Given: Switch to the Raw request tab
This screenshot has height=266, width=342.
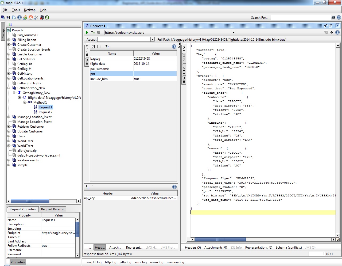Looking at the screenshot, I should (87, 62).
